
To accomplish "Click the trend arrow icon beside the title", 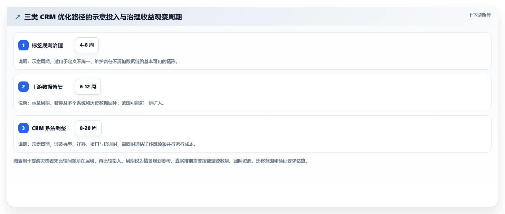I will 18,17.
